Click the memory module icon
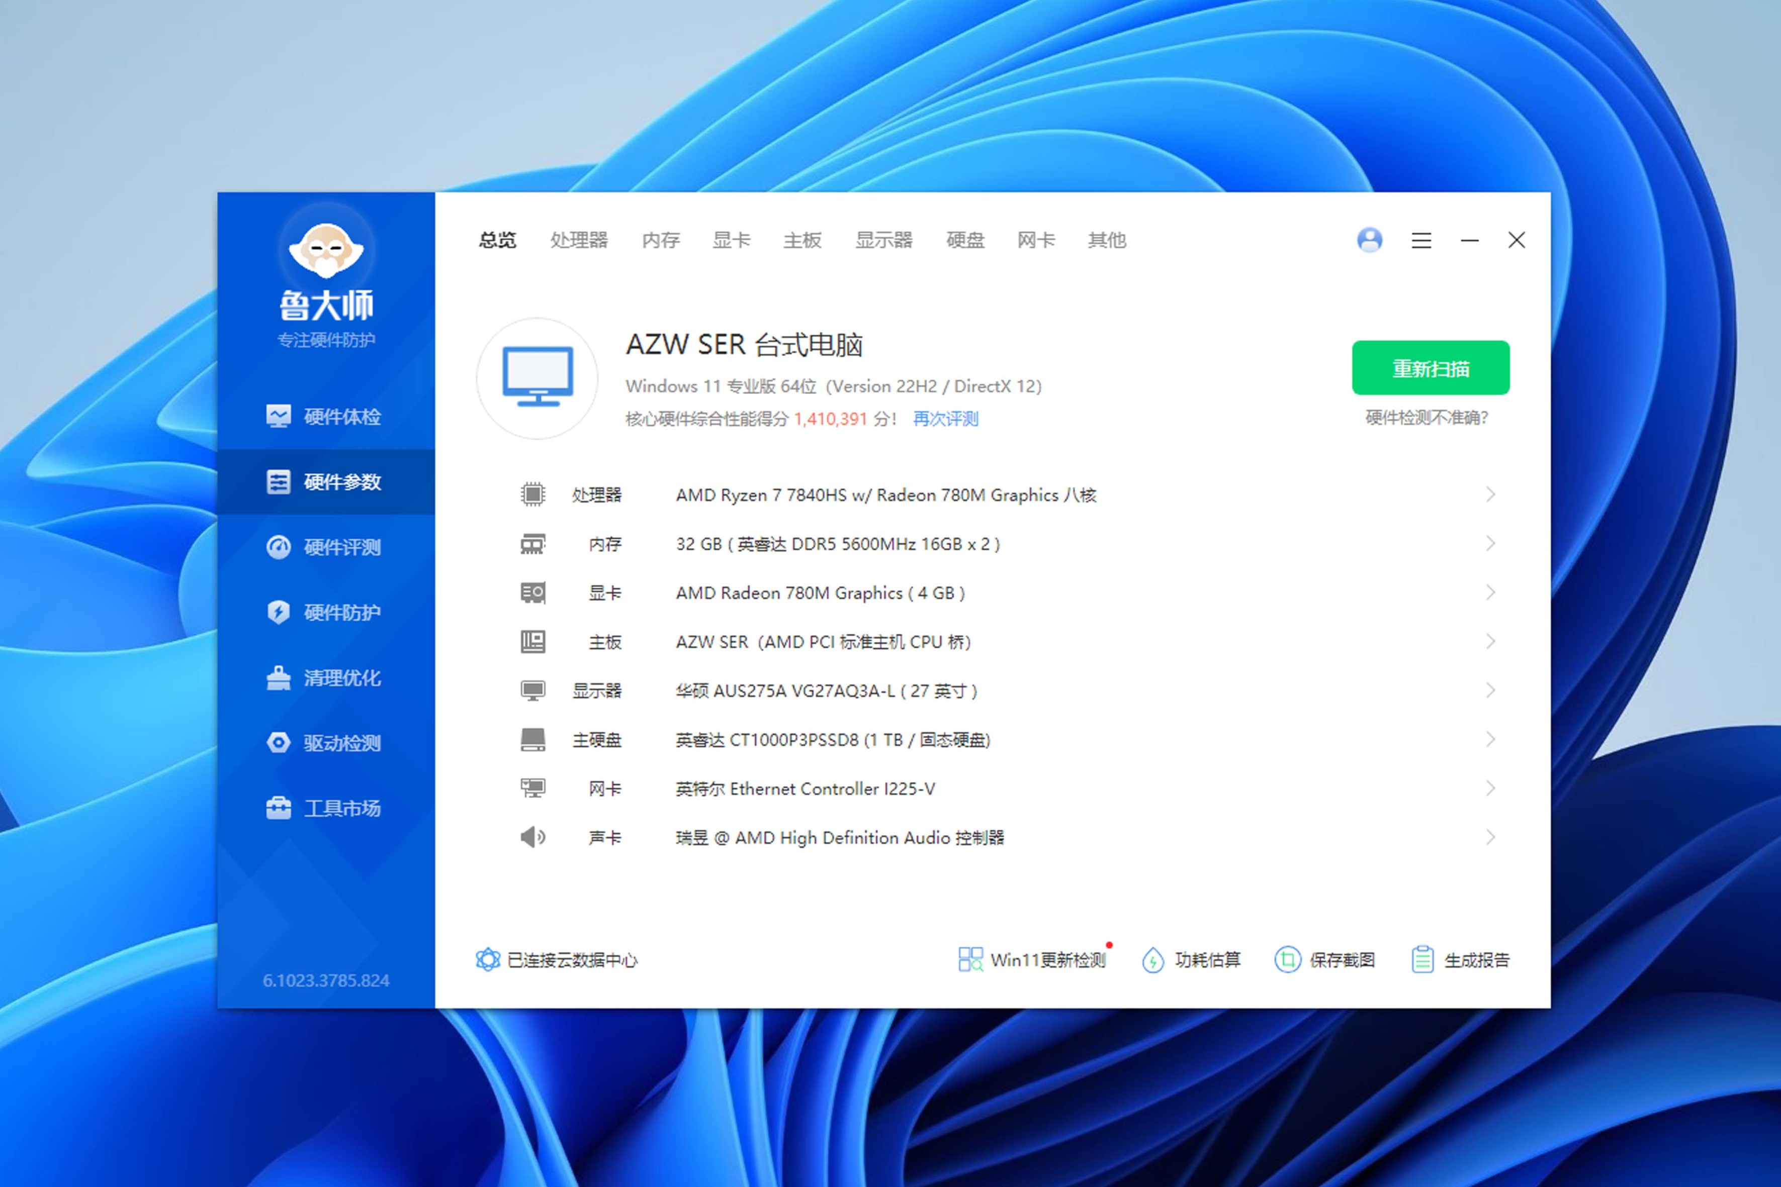Screen dimensions: 1781x1187 (532, 544)
